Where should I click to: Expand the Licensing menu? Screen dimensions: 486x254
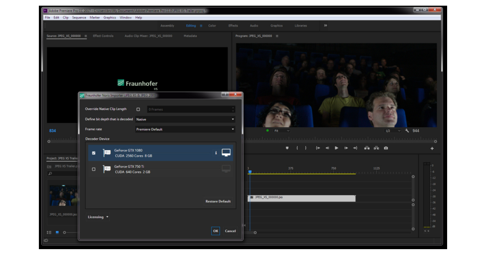pos(97,217)
